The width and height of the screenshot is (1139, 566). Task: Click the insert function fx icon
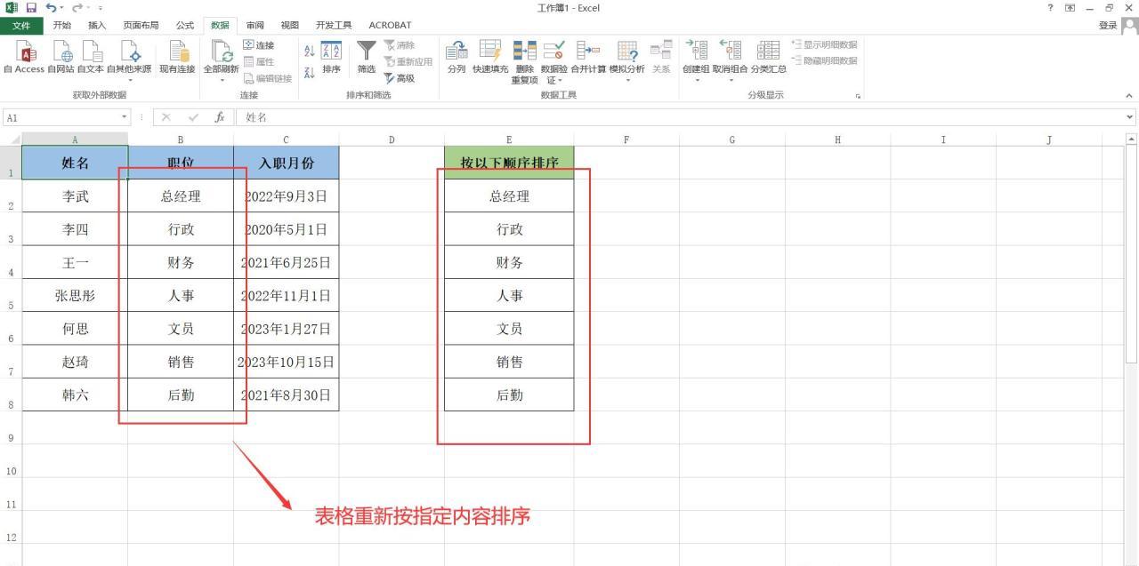point(219,117)
